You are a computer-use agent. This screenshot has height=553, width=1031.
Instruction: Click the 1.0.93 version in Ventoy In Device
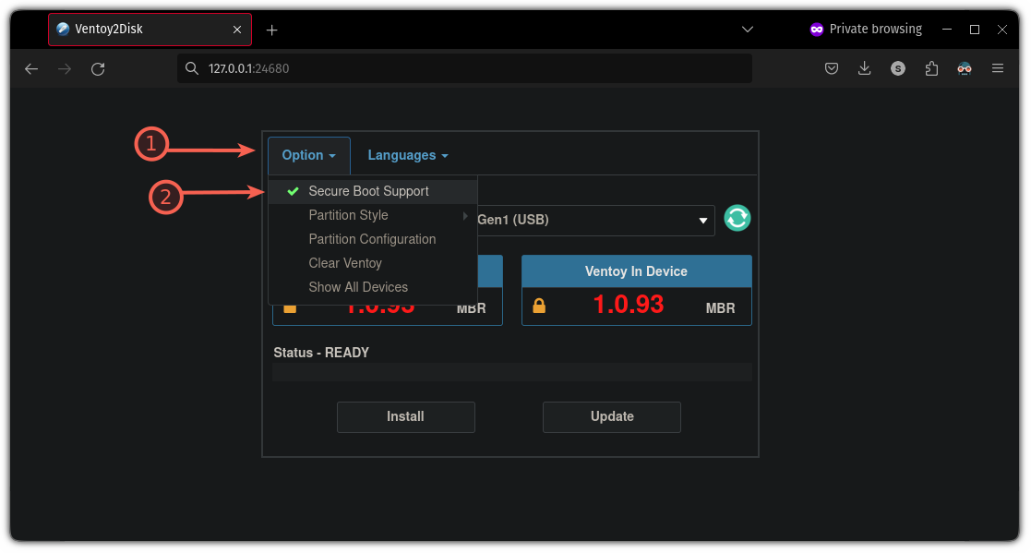click(x=629, y=305)
